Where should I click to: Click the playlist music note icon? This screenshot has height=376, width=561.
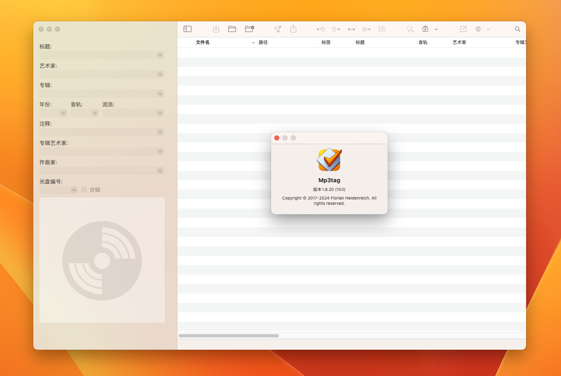coord(278,29)
